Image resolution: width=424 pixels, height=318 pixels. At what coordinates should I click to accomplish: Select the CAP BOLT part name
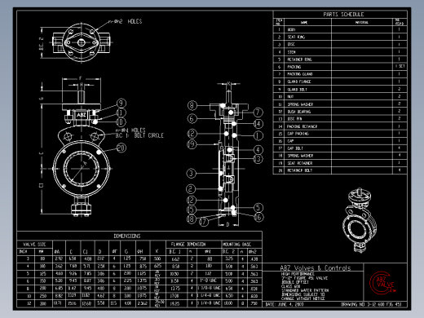(x=295, y=148)
